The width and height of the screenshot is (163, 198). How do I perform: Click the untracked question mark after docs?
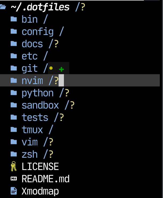pos(56,43)
